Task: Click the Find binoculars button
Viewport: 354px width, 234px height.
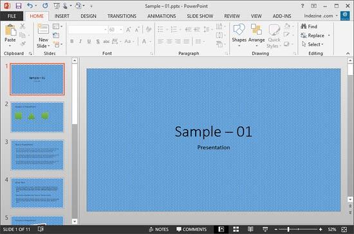Action: [x=309, y=26]
